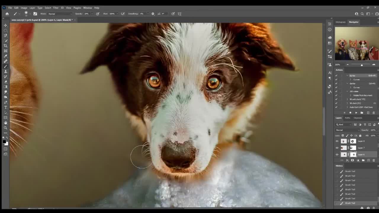
Task: Select the Brush tool in toolbar
Action: (5, 67)
